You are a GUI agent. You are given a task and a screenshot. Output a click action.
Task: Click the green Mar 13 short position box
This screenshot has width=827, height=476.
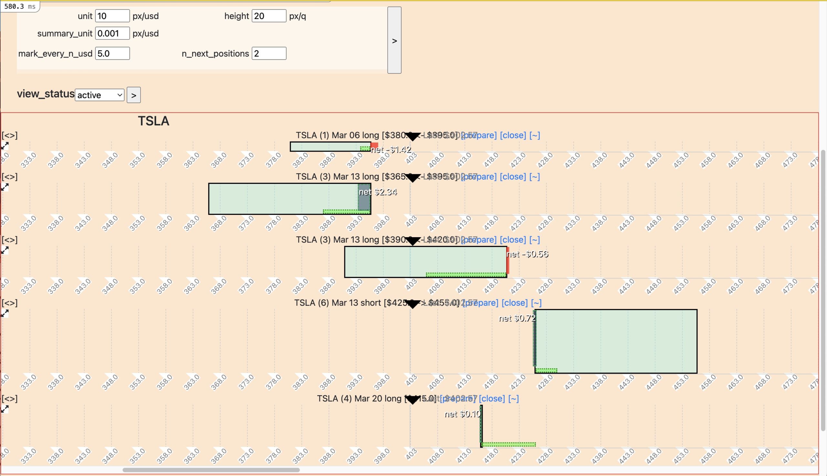616,341
